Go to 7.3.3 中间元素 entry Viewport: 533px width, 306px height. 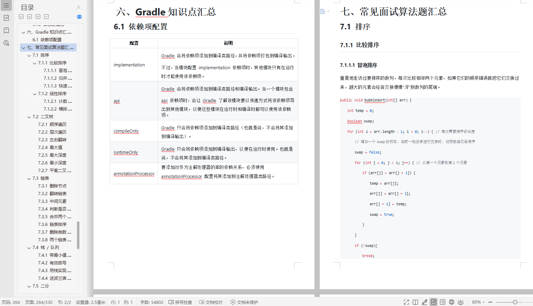(x=52, y=201)
